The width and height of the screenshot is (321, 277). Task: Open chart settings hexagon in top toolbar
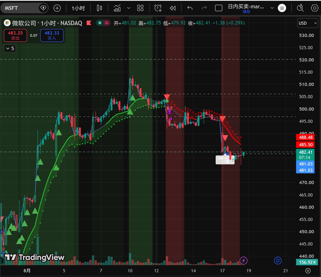point(315,8)
